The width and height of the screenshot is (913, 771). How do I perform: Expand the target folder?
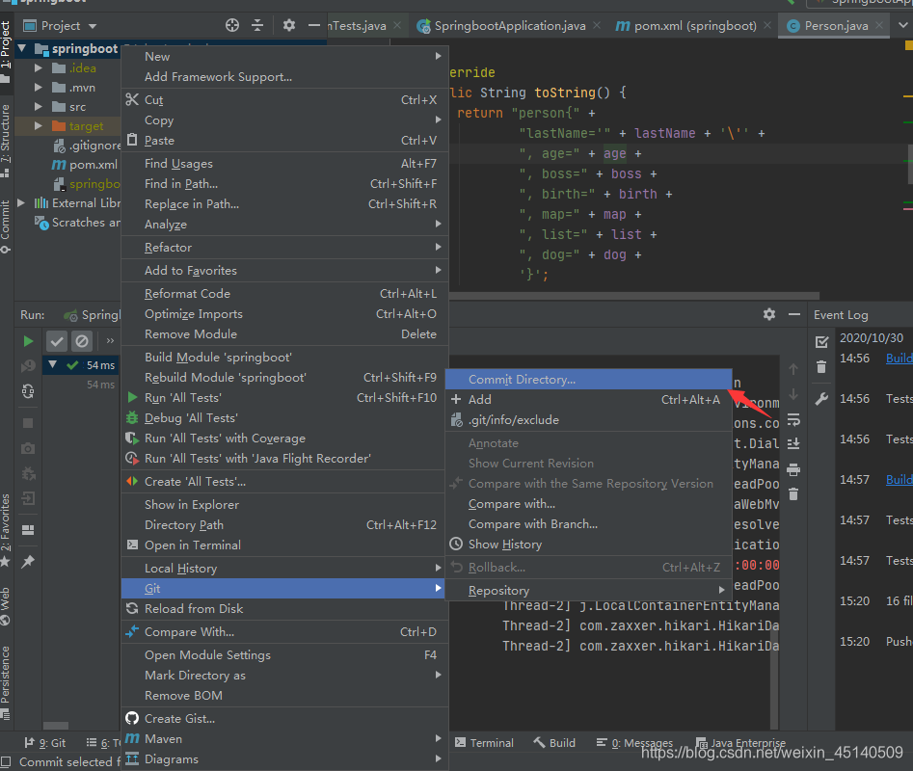click(x=38, y=125)
